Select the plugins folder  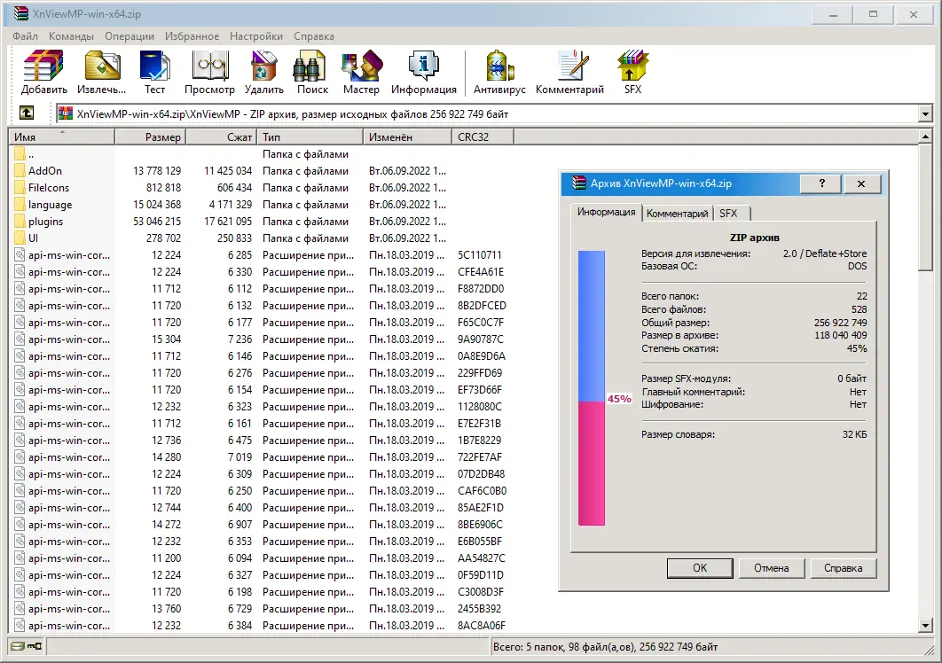click(45, 222)
